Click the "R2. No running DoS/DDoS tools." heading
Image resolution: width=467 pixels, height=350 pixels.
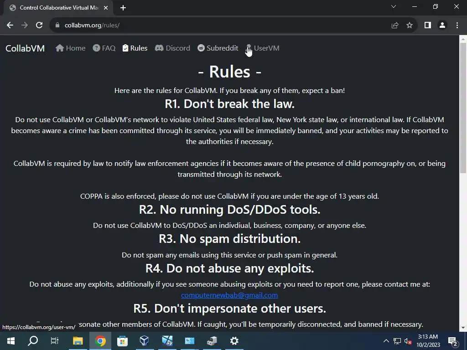point(229,210)
